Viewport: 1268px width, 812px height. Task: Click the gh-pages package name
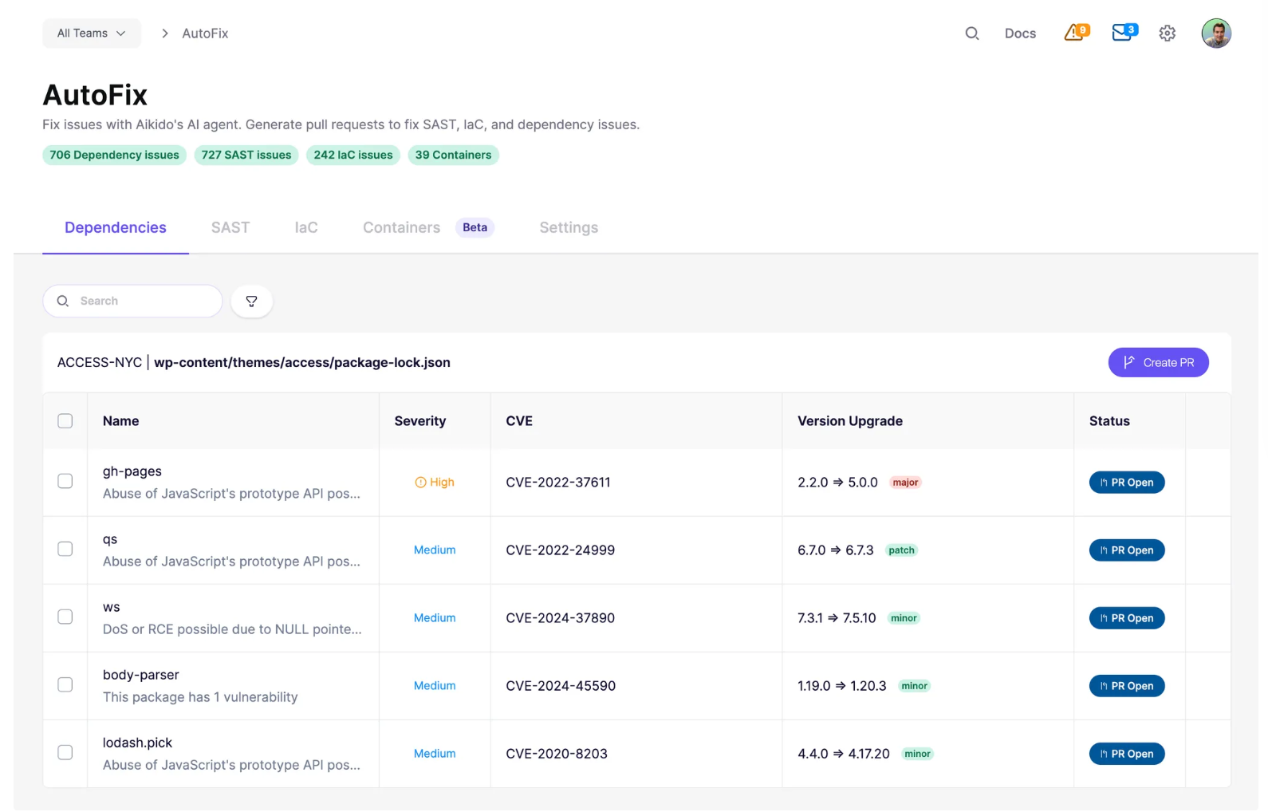tap(132, 471)
